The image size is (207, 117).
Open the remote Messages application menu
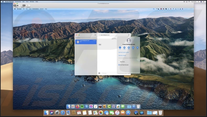pyautogui.click(x=19, y=9)
